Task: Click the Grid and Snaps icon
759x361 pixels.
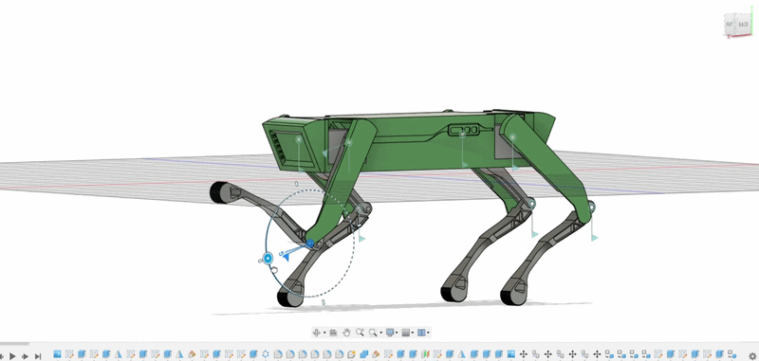Action: point(406,332)
